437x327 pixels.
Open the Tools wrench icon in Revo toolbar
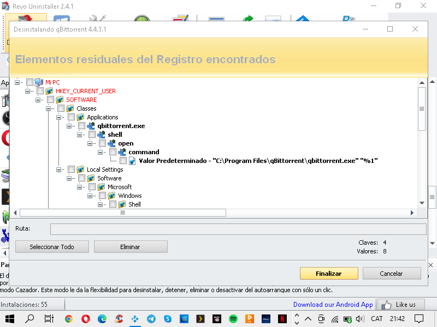coord(97,19)
